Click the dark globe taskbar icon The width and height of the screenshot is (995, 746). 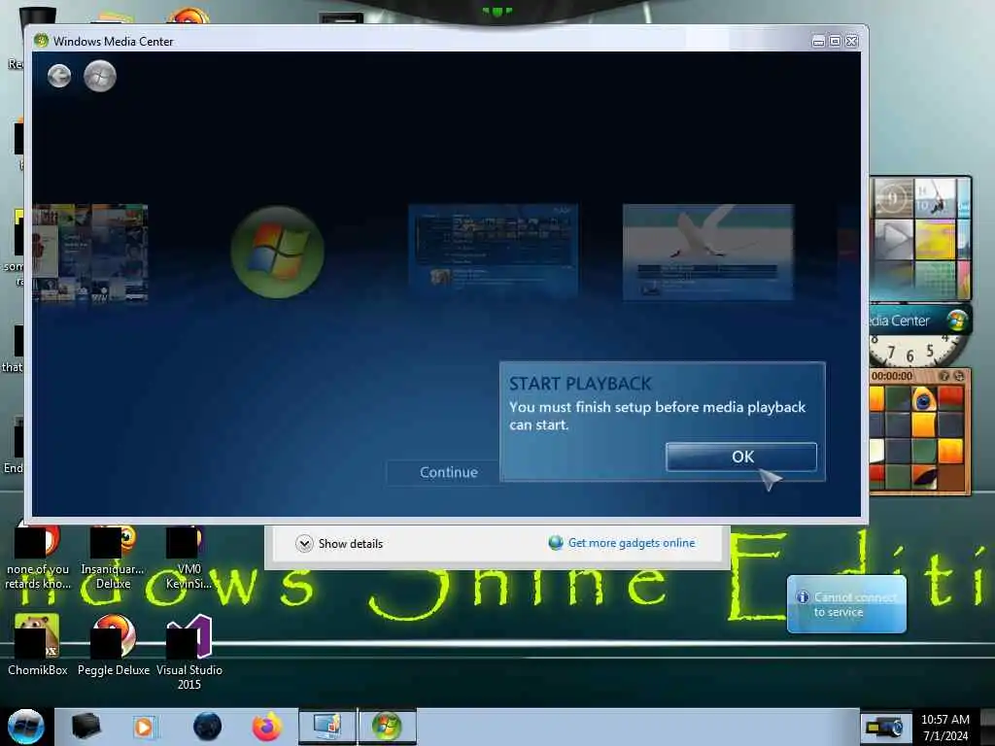coord(208,727)
